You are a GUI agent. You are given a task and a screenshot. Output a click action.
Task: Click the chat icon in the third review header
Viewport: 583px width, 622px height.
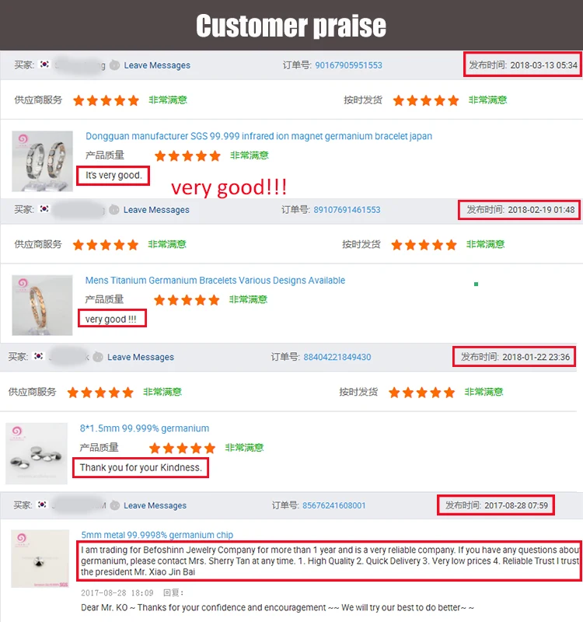[x=98, y=357]
